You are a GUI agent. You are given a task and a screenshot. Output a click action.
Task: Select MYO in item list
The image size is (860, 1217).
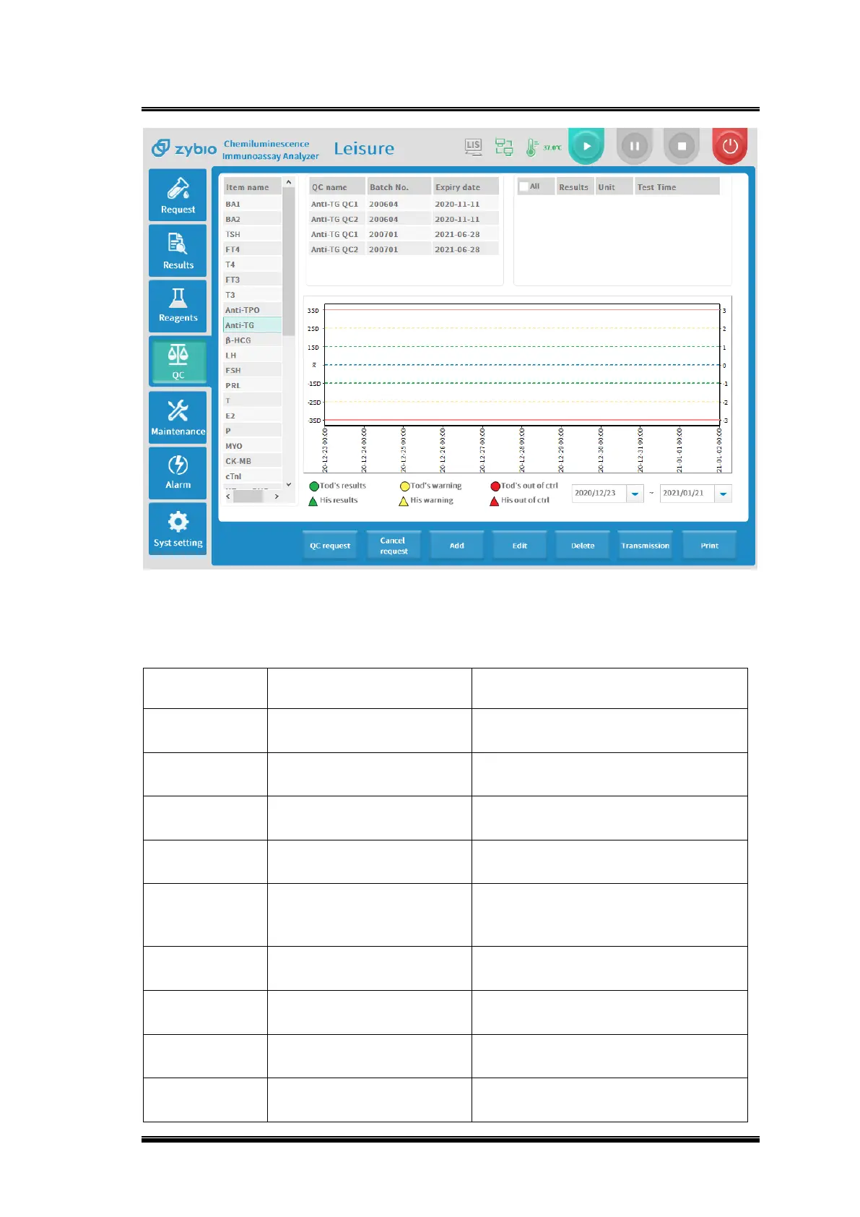click(x=252, y=447)
